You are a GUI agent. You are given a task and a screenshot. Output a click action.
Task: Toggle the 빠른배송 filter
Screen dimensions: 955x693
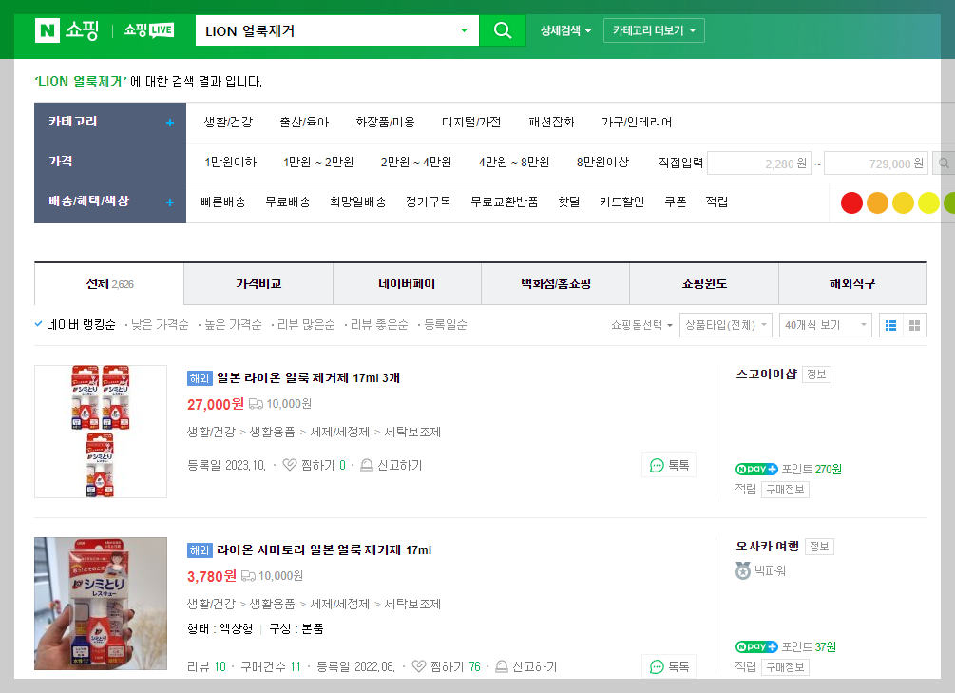coord(223,202)
